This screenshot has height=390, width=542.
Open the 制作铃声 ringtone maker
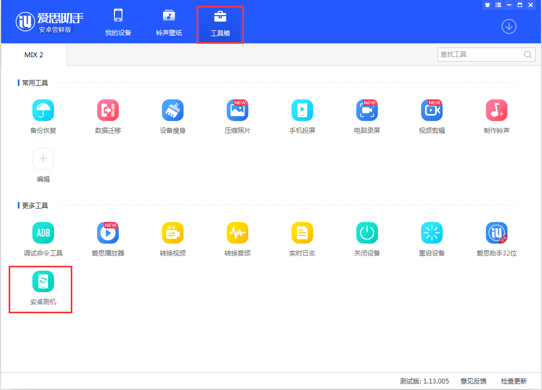click(497, 111)
